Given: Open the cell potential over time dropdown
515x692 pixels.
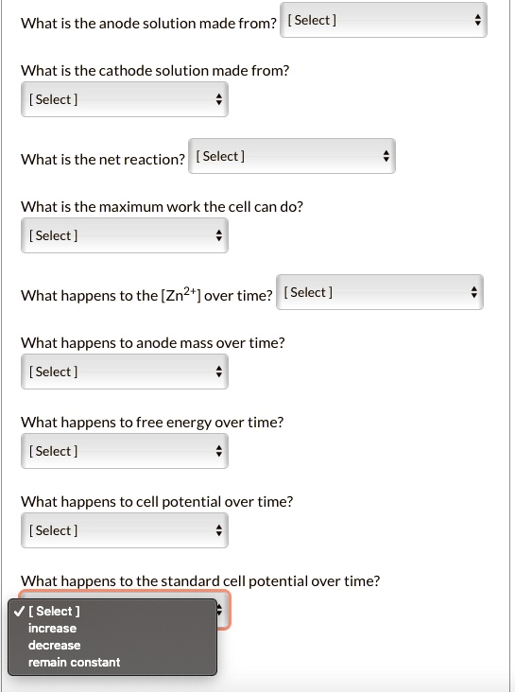Looking at the screenshot, I should (125, 530).
